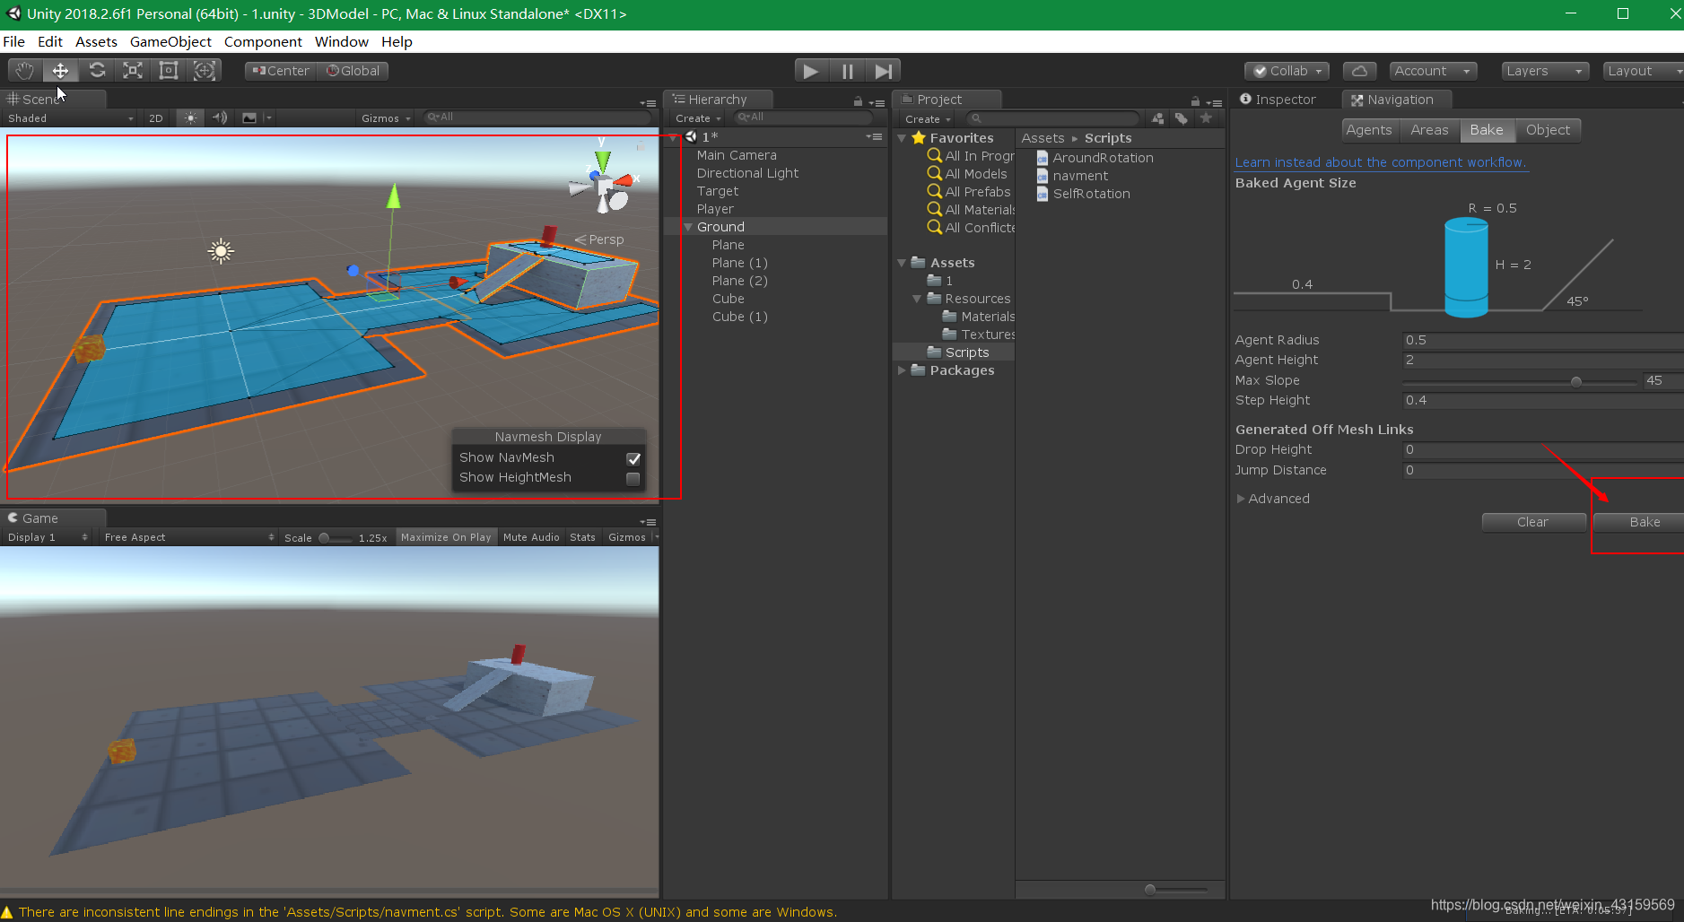
Task: Click Project search by type icon
Action: tap(1158, 118)
